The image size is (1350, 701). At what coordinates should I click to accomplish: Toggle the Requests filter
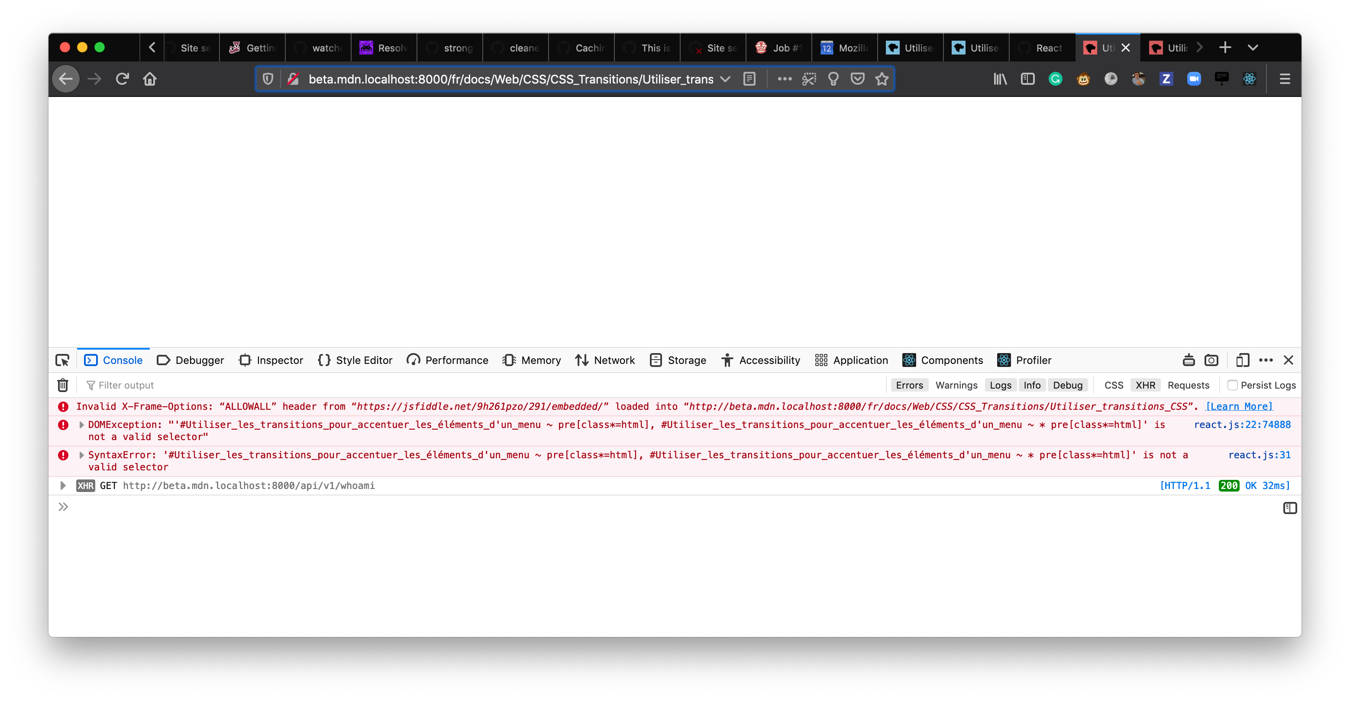(x=1188, y=385)
